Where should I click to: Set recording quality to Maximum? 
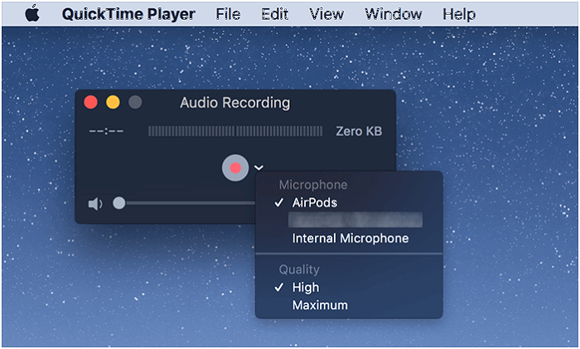[x=320, y=306]
